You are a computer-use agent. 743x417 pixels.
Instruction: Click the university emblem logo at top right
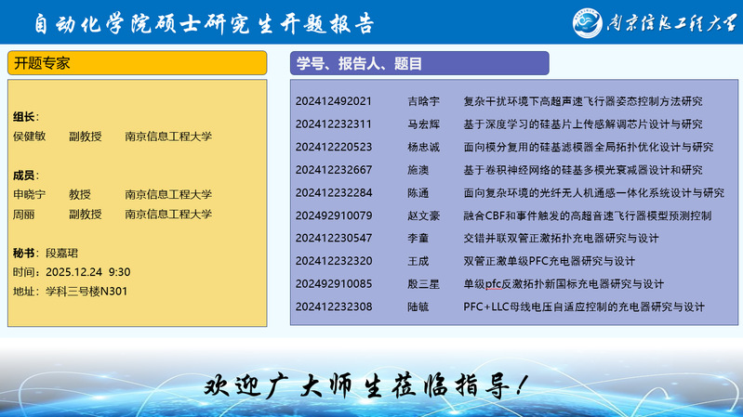pyautogui.click(x=578, y=22)
